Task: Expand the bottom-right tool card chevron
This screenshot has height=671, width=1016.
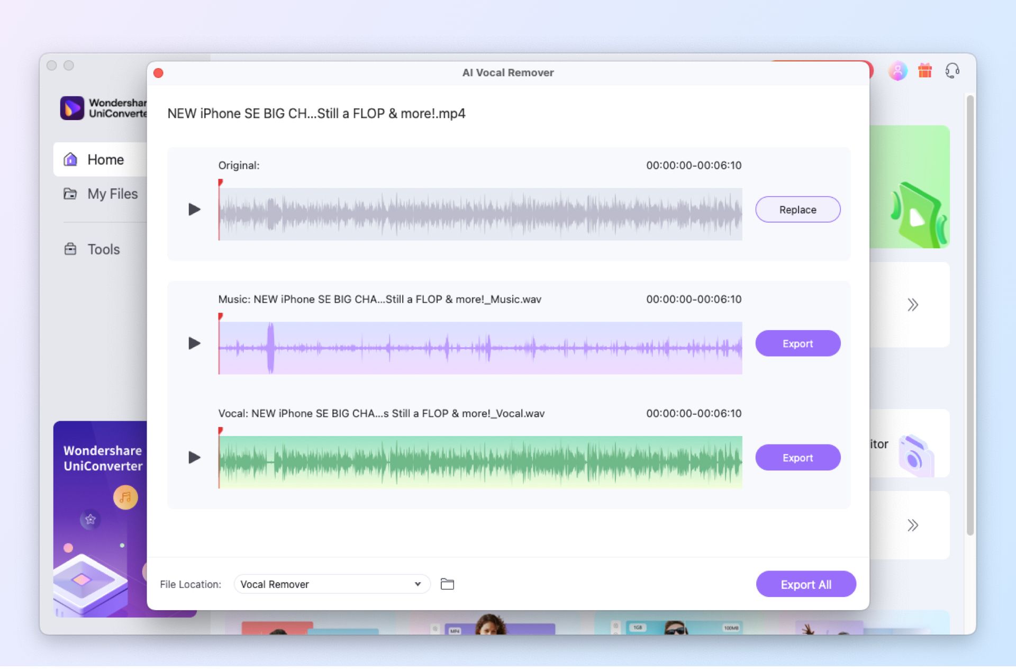Action: (912, 524)
